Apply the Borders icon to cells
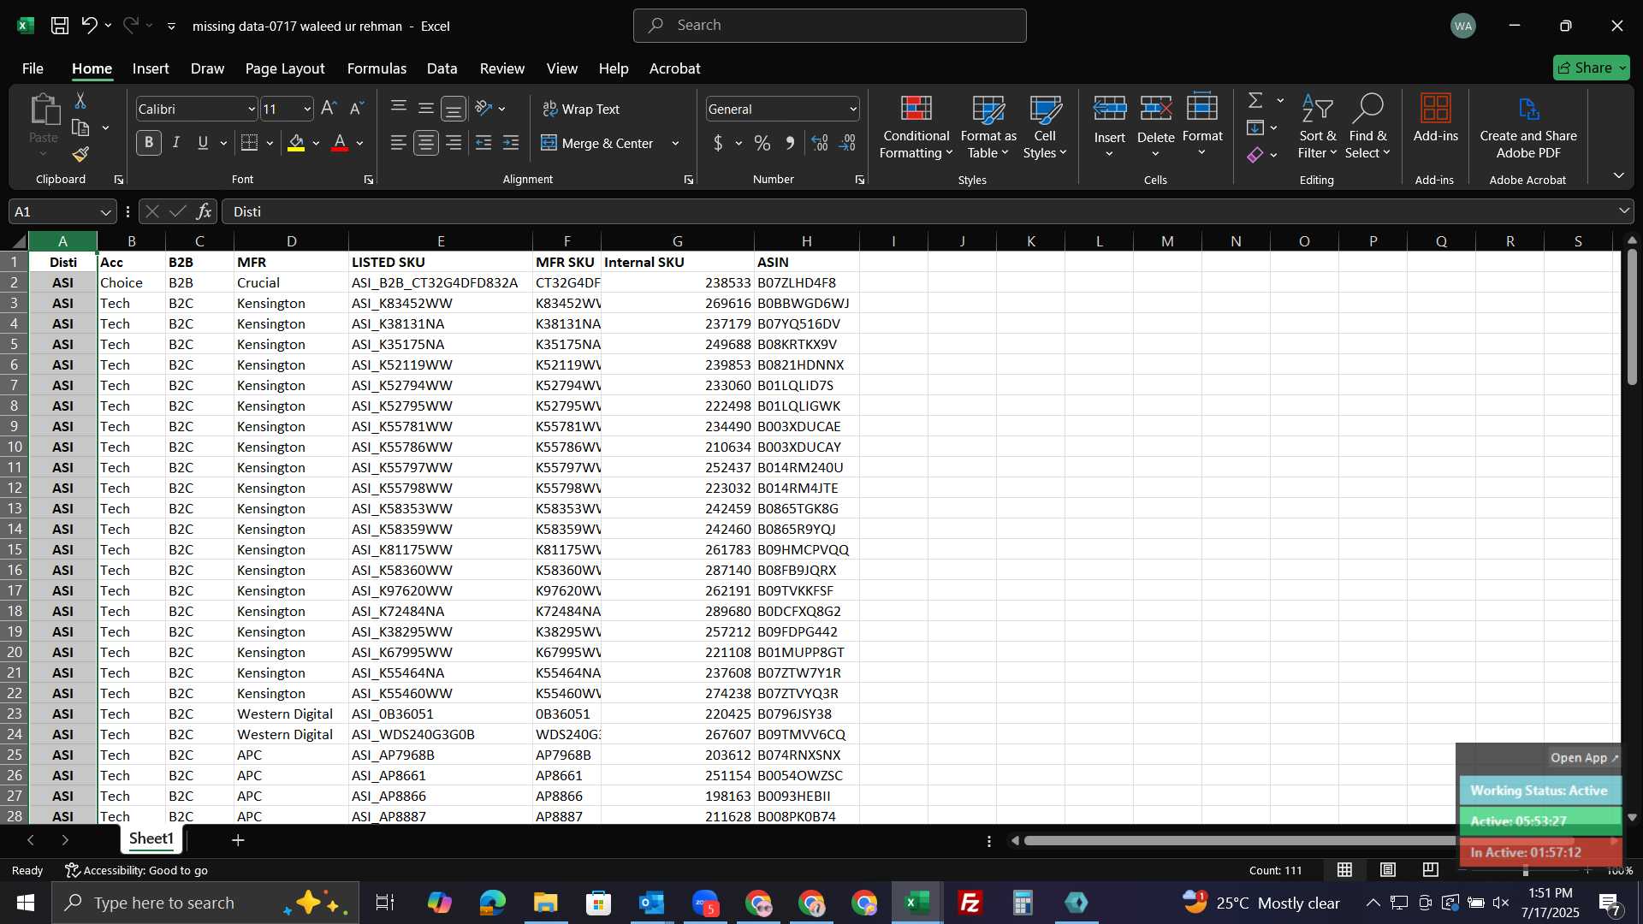Image resolution: width=1643 pixels, height=924 pixels. [249, 143]
